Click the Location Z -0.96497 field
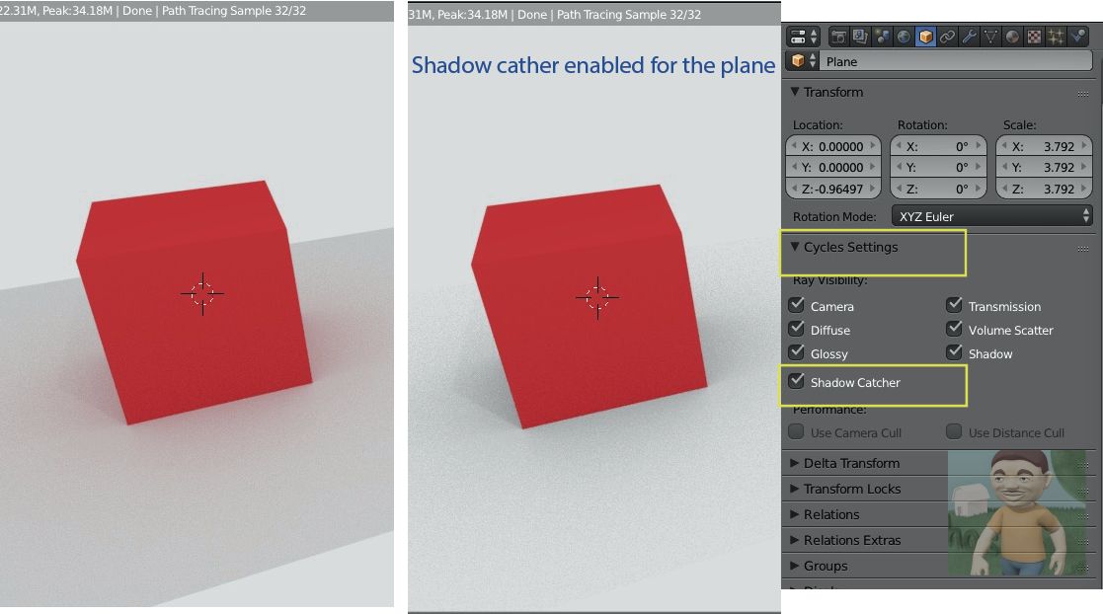Screen dimensions: 1103x614 [x=833, y=189]
